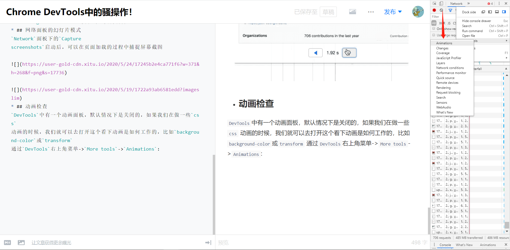The width and height of the screenshot is (510, 250).
Task: Expand the hidden DevTools tabs chevron
Action: tap(469, 3)
